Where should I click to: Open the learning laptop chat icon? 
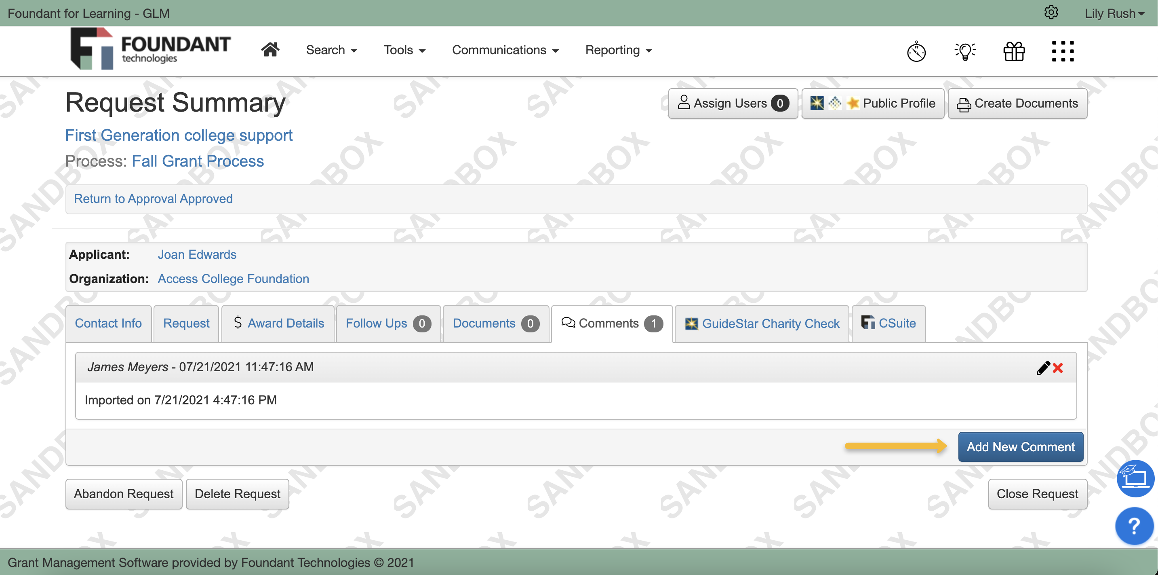[x=1135, y=478]
